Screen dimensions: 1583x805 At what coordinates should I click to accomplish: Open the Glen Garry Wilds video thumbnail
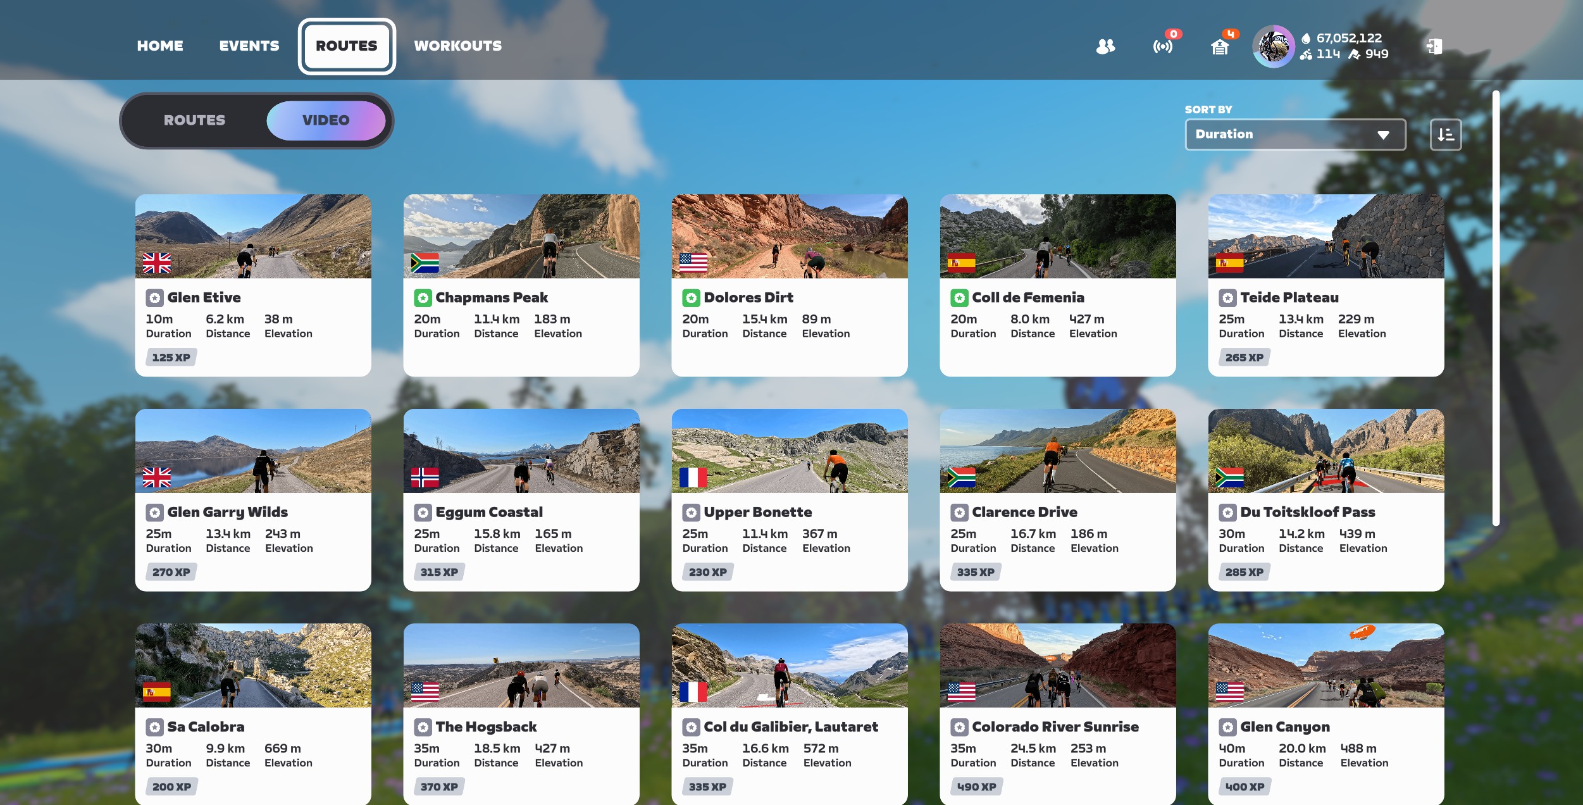(x=253, y=451)
